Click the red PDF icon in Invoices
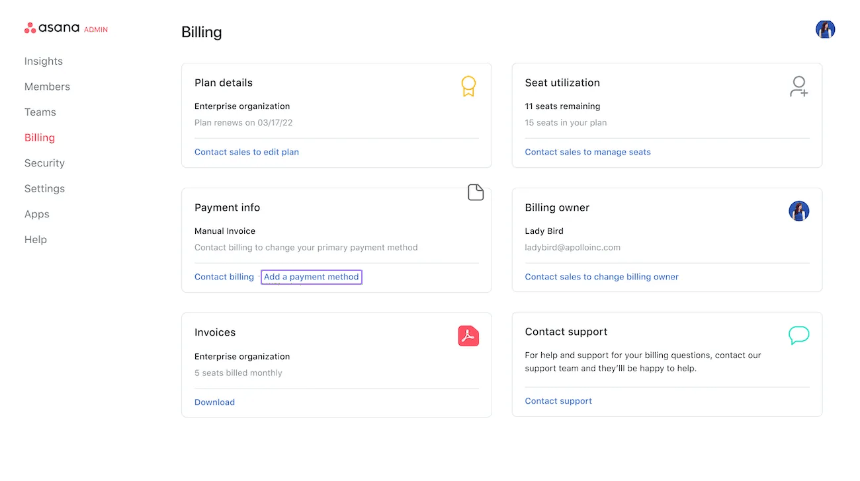This screenshot has width=860, height=481. [468, 336]
